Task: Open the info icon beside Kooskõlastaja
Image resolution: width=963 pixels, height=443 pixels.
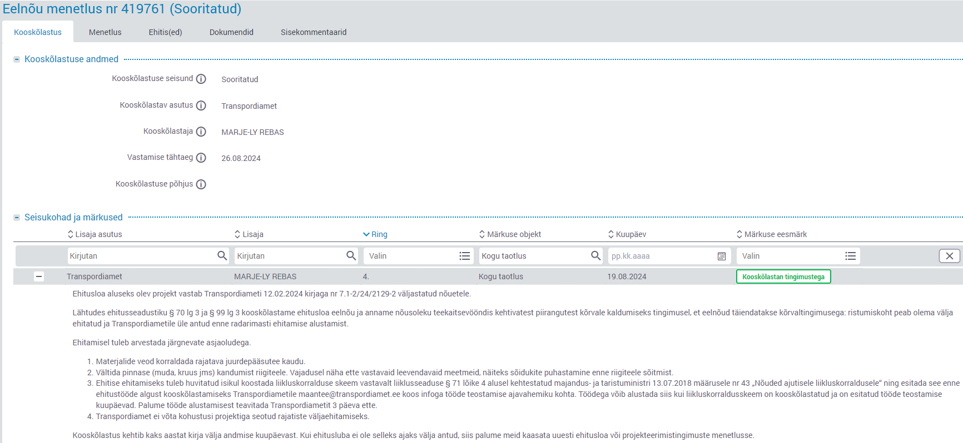Action: point(201,132)
